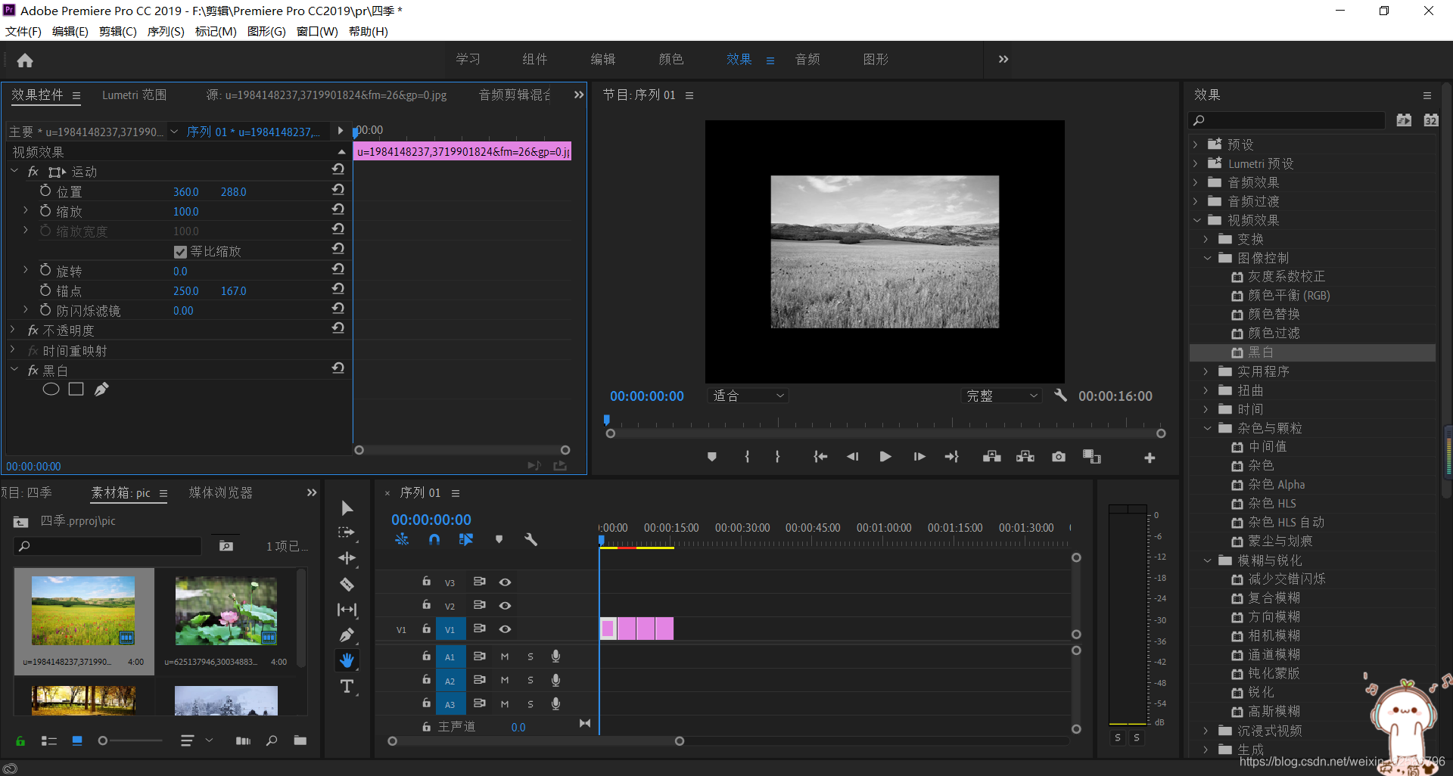This screenshot has width=1453, height=776.
Task: Play the sequence in program monitor
Action: pos(885,457)
